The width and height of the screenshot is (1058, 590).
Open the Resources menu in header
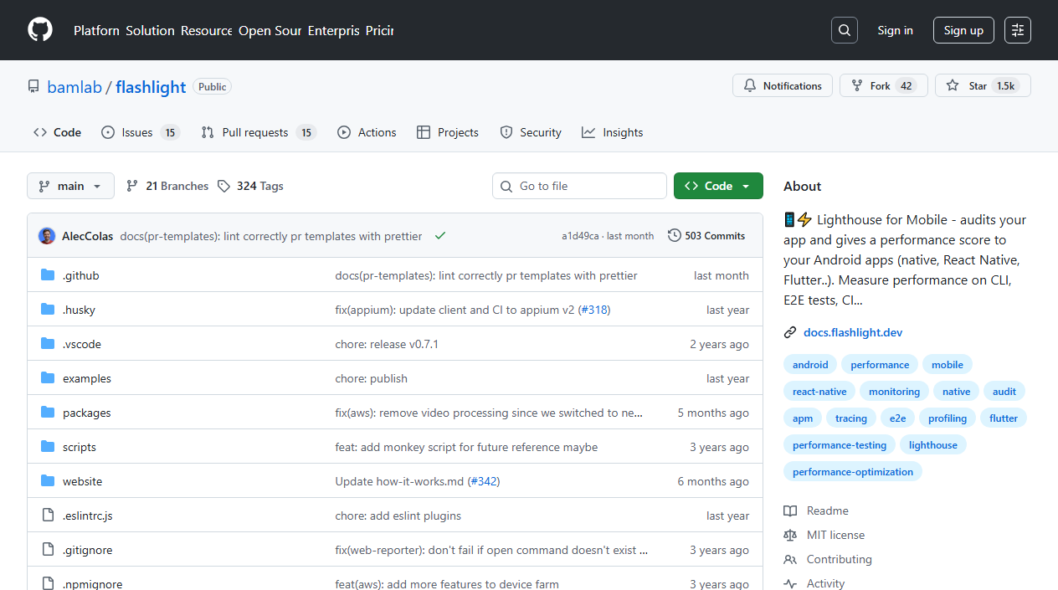(207, 30)
